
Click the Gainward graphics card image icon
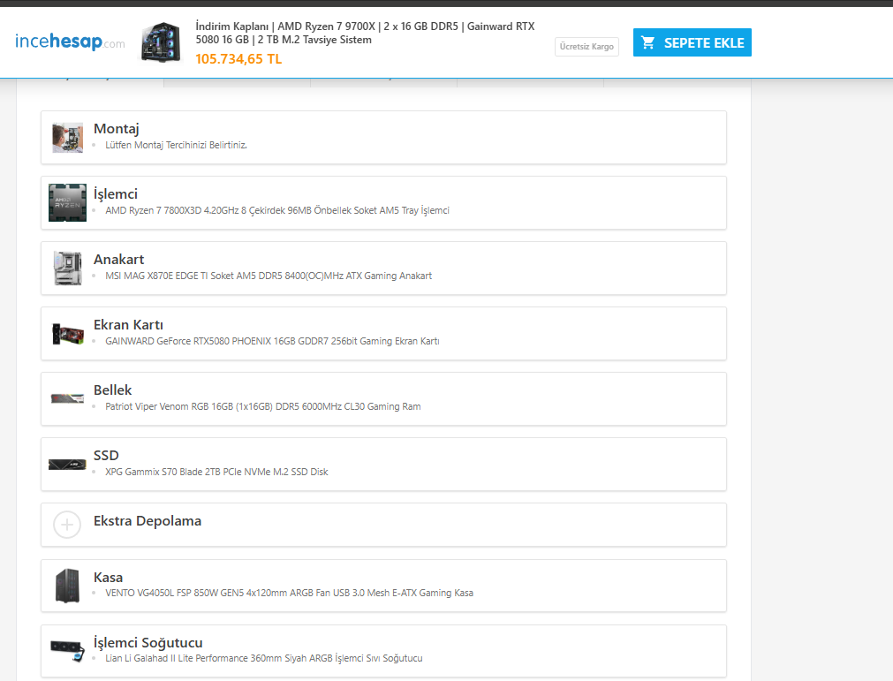68,334
